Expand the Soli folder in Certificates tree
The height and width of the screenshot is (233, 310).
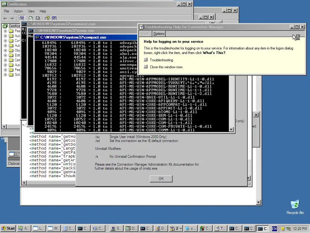pyautogui.click(x=5, y=75)
